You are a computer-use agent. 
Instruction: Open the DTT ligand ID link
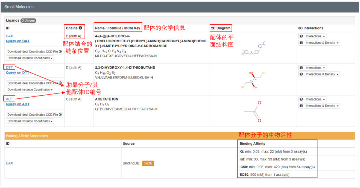pos(9,68)
